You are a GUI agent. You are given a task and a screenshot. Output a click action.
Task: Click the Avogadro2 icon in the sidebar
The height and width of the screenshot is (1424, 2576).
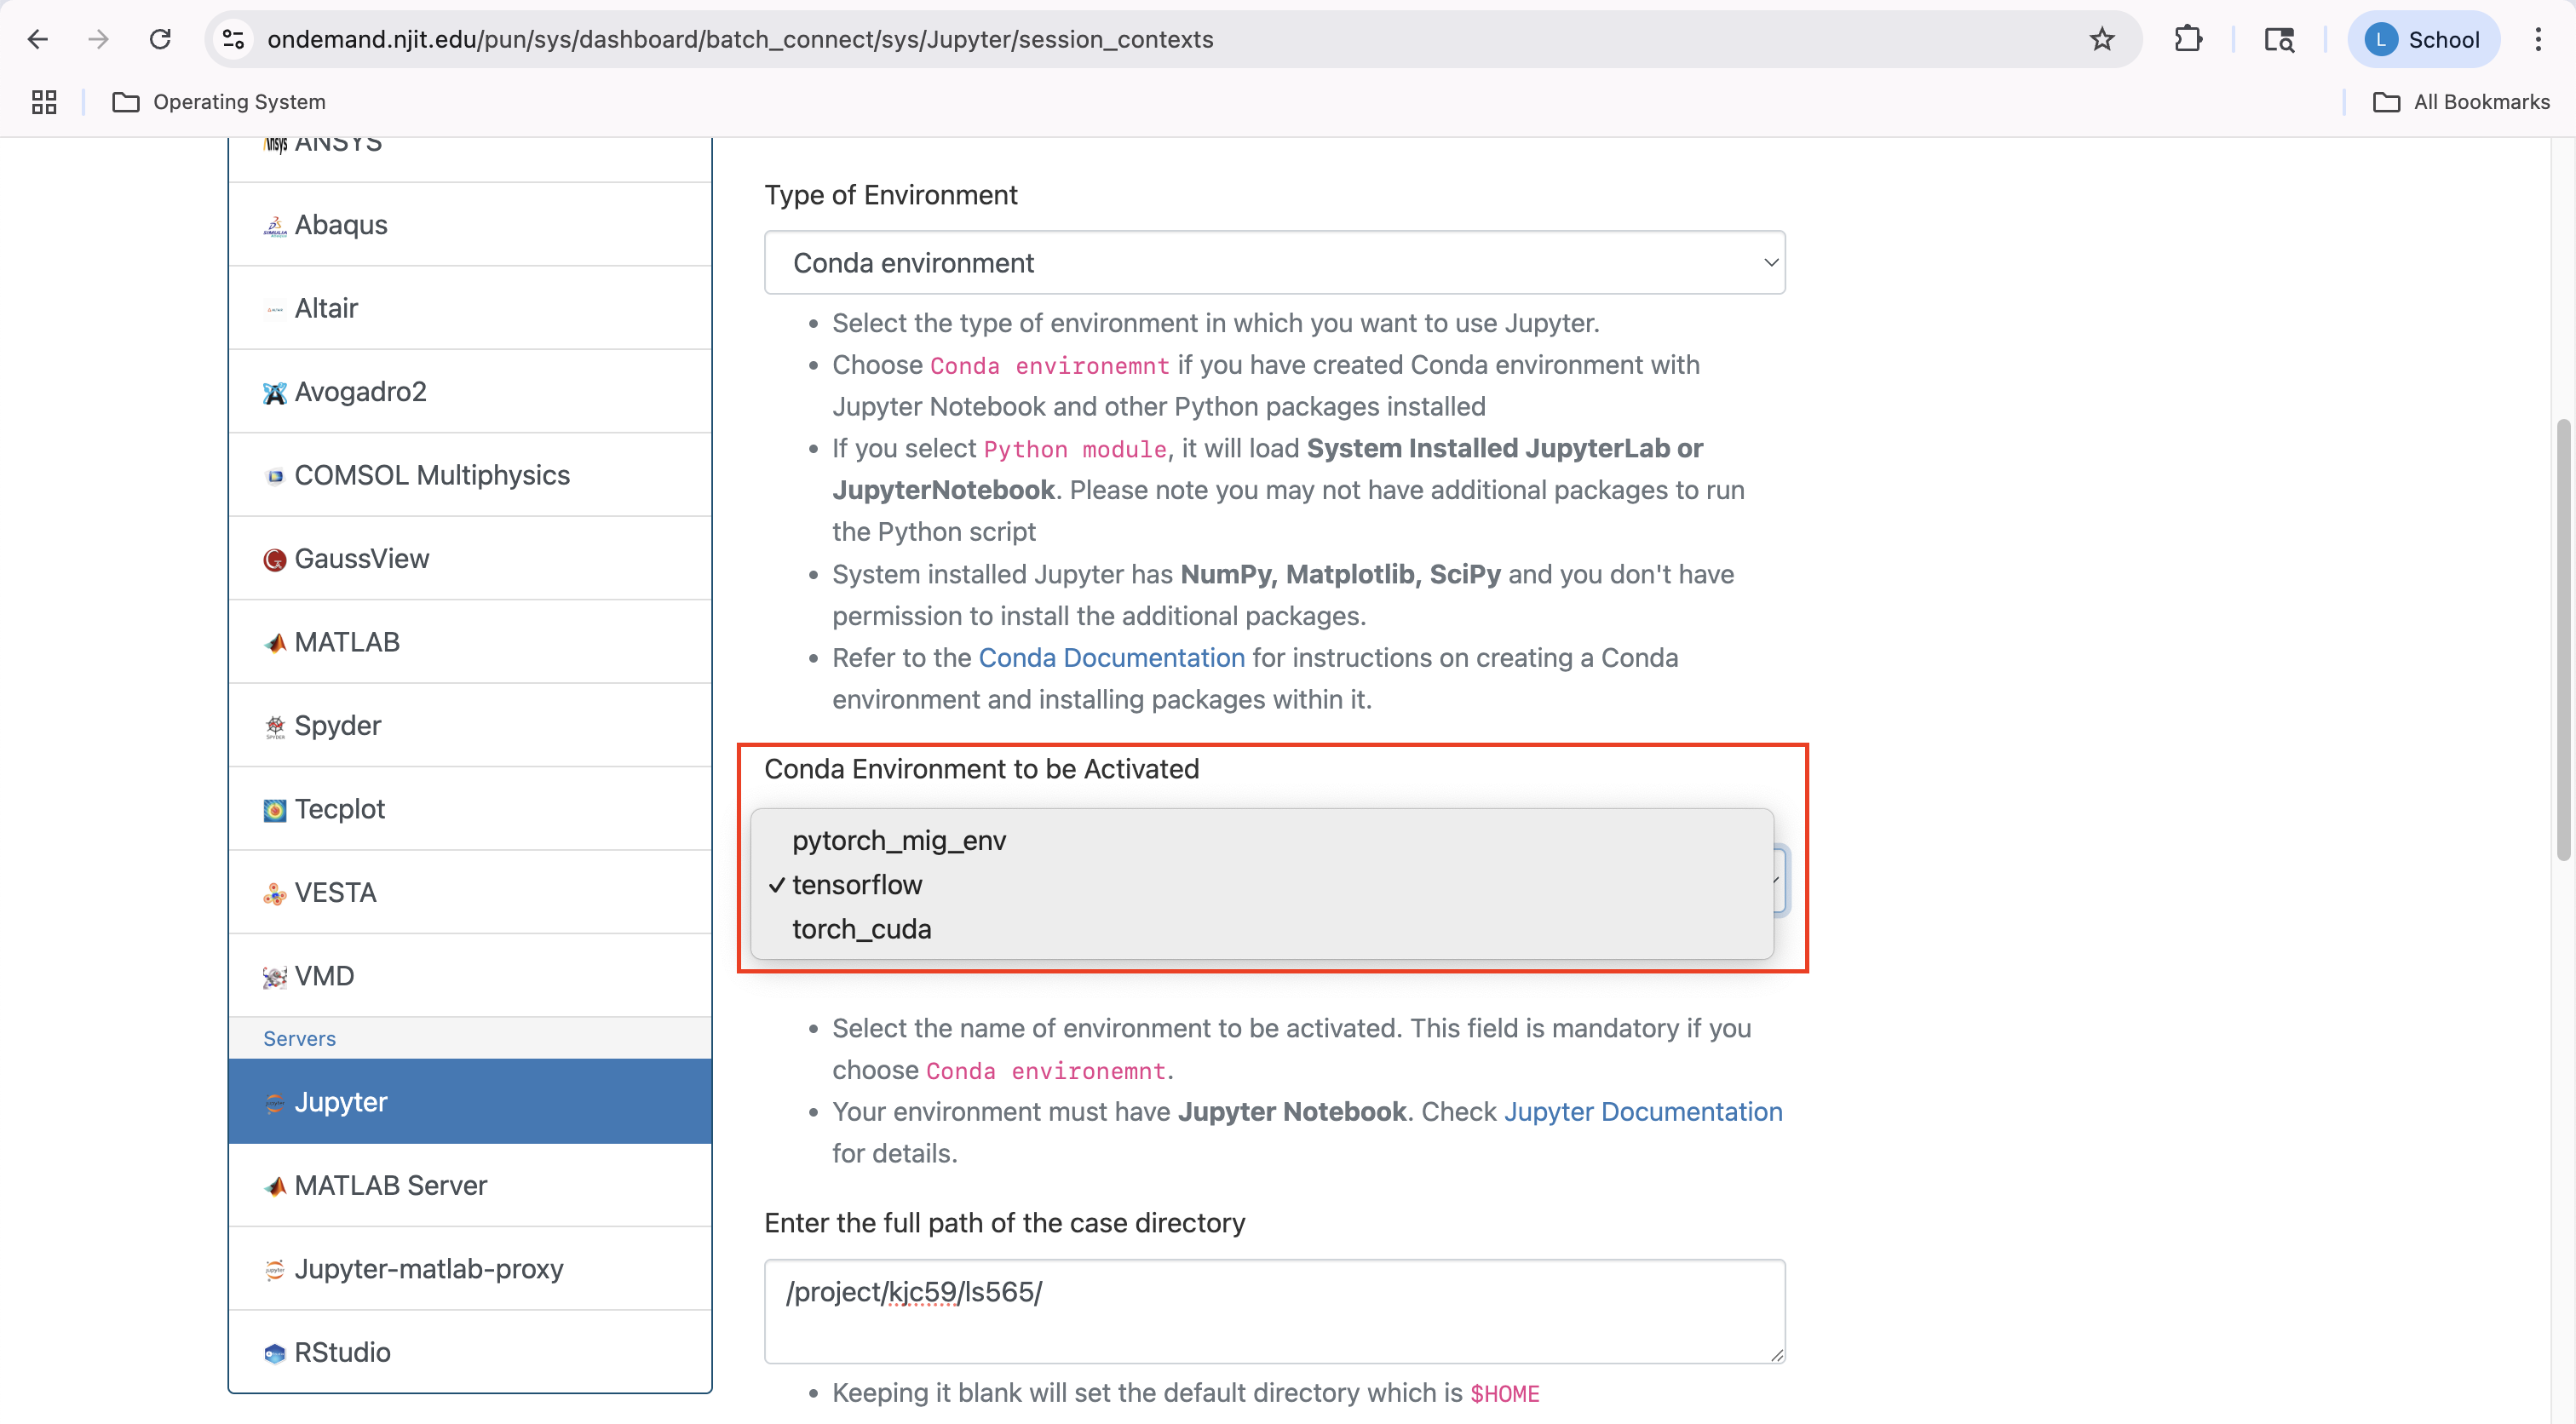[275, 393]
